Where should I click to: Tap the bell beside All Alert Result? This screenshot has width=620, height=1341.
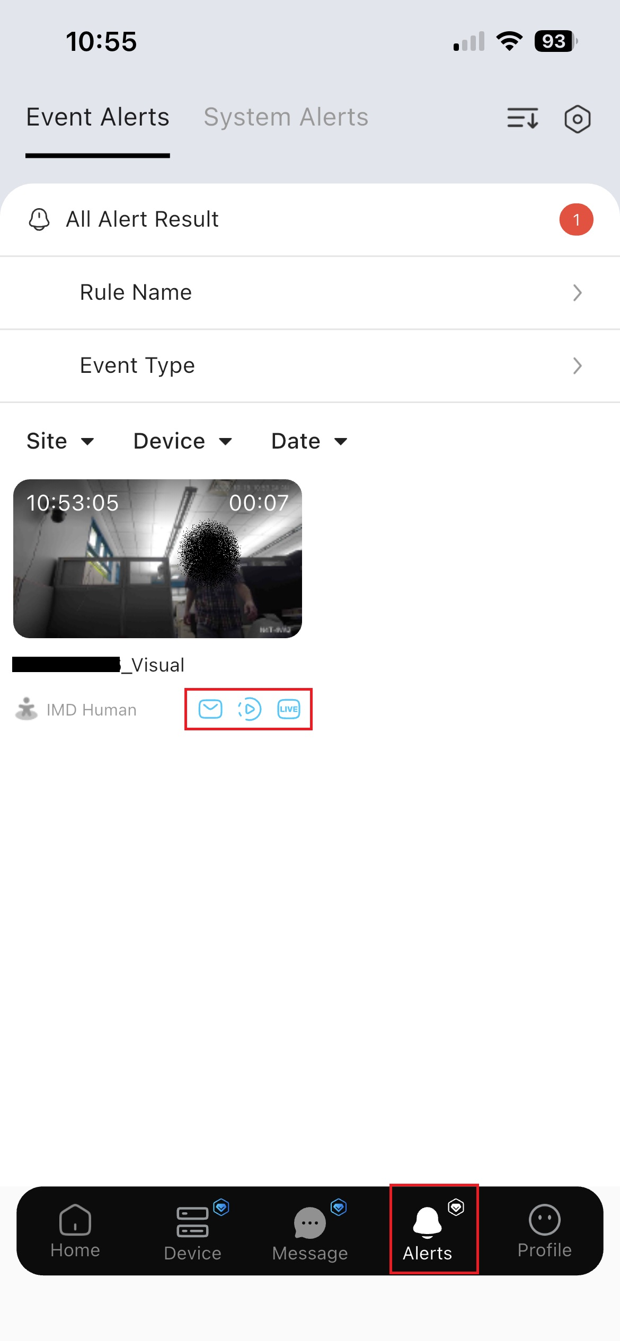pos(39,219)
